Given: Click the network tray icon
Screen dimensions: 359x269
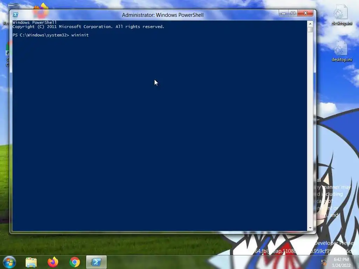Looking at the screenshot, I should pos(324,262).
